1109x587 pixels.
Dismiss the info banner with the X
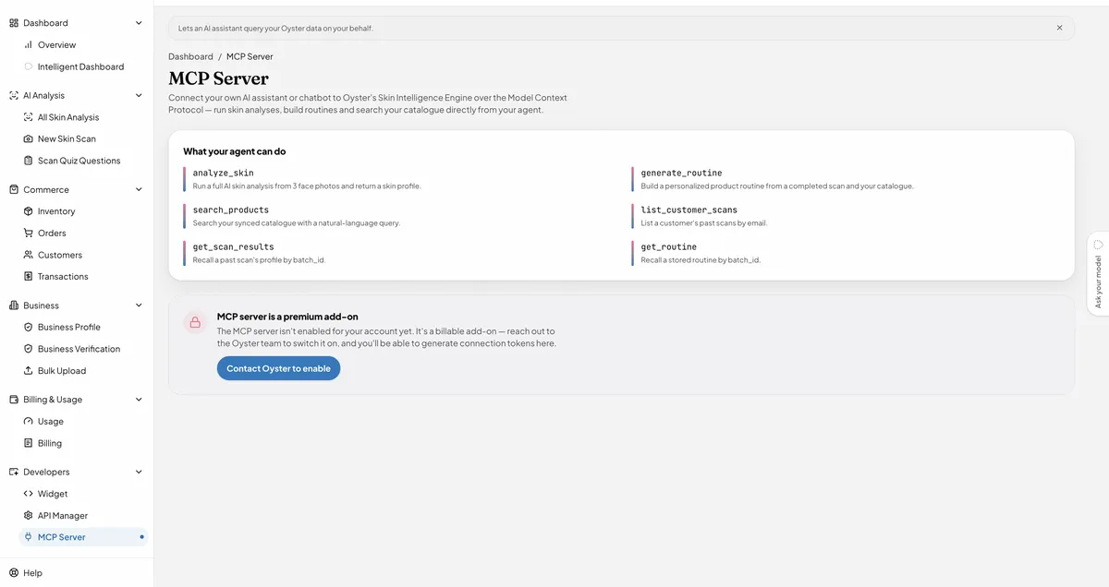coord(1059,28)
